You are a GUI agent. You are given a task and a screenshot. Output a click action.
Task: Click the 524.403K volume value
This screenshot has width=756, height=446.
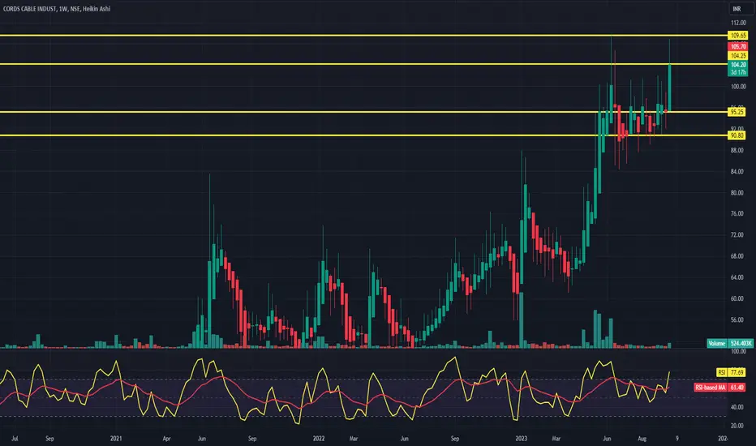click(741, 343)
